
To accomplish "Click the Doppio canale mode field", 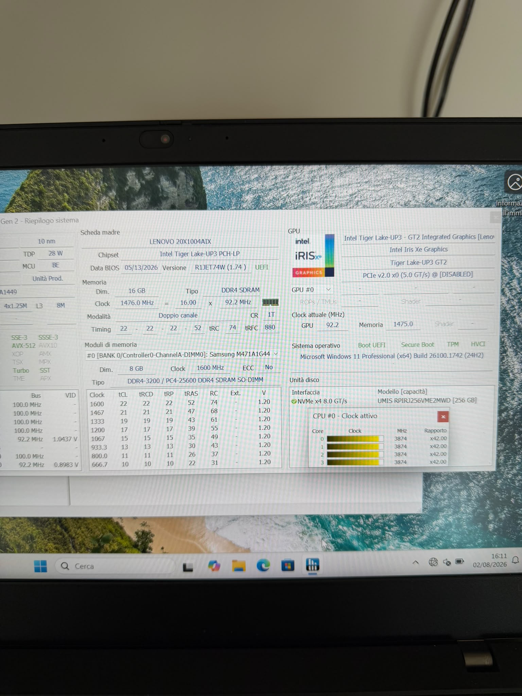I will pos(178,315).
